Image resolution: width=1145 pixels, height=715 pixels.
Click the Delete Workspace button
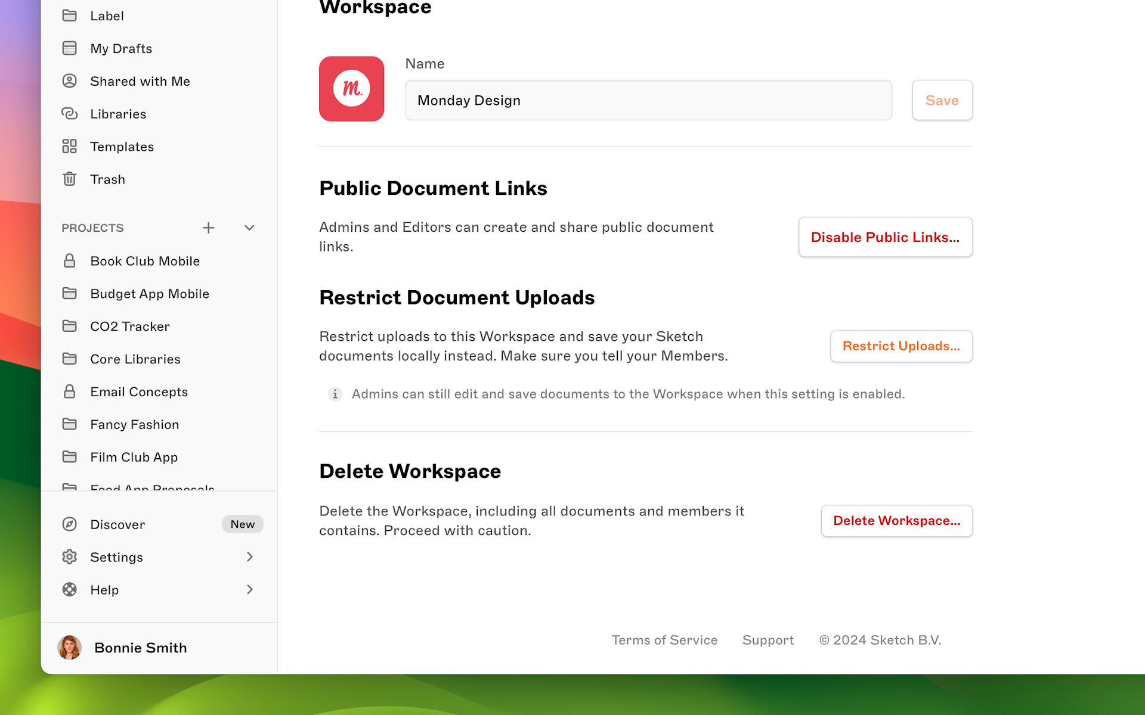tap(896, 521)
